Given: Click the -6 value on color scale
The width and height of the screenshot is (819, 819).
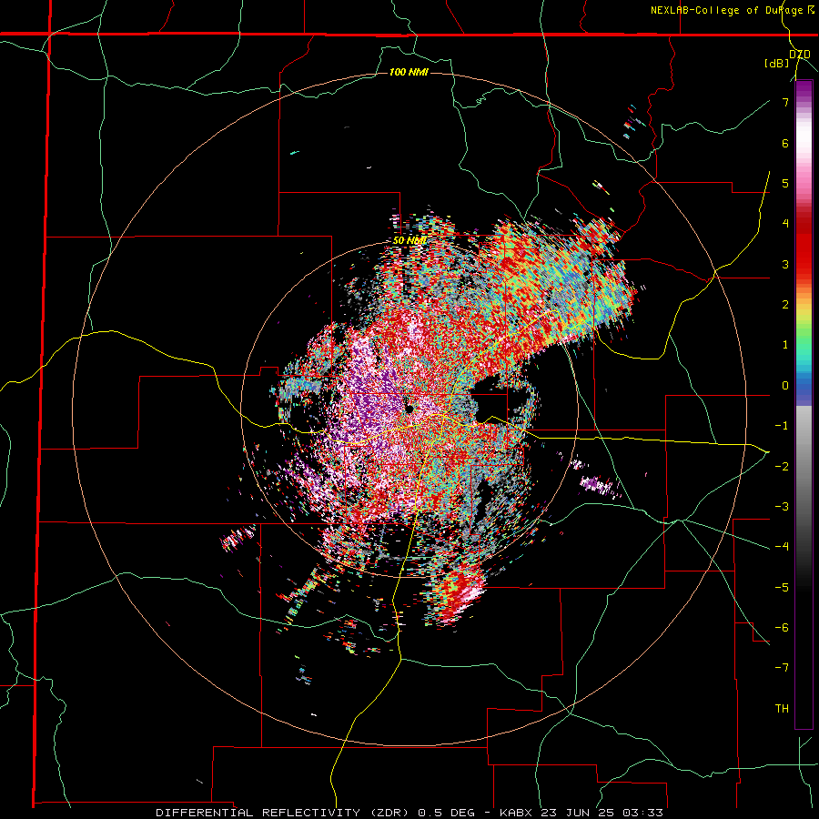Looking at the screenshot, I should (782, 627).
